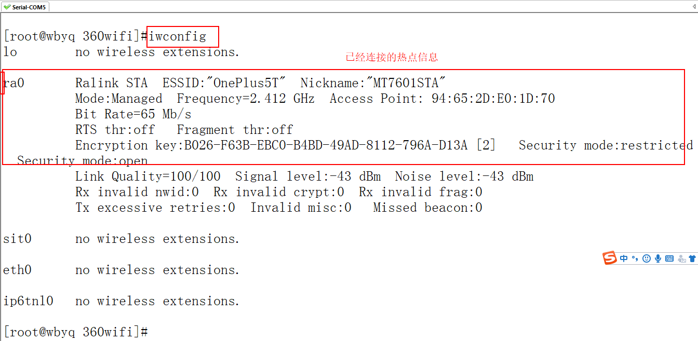Click the ra0 interface name
This screenshot has width=698, height=341.
14,83
